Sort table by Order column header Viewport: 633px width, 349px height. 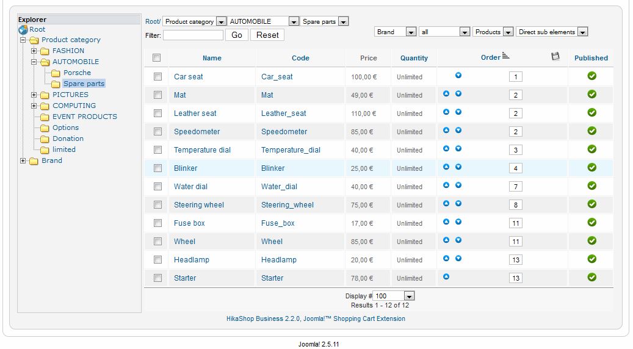491,57
